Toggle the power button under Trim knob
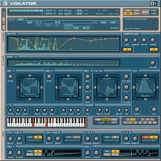 127,49
